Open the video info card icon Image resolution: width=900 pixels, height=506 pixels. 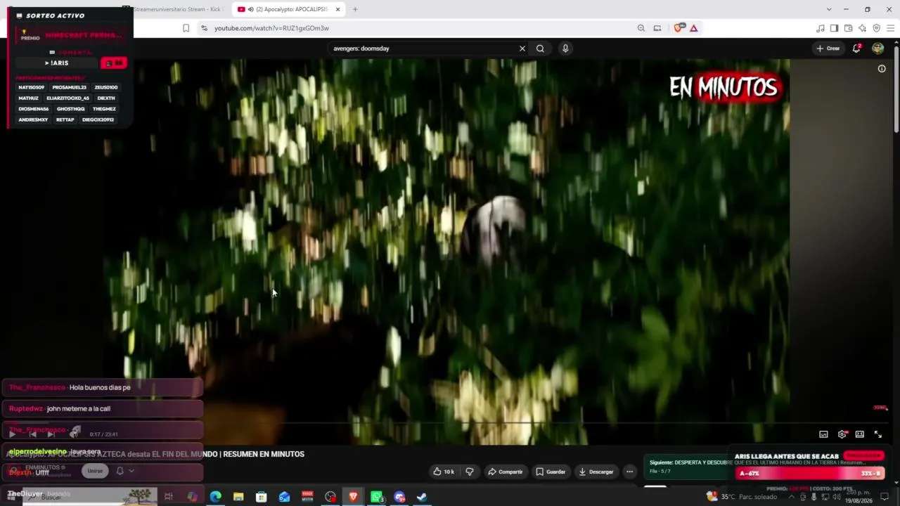[x=882, y=69]
